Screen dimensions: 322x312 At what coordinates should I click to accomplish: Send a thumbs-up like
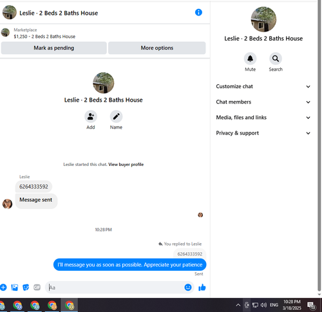[x=202, y=288]
